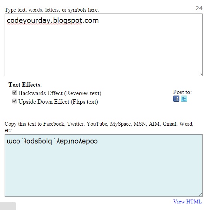Uncheck the Upside Down Effect checkbox

(15, 101)
